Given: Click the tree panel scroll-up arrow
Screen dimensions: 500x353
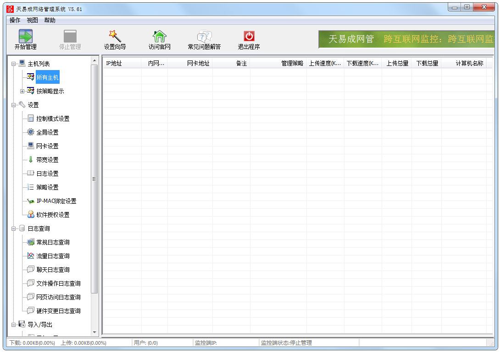Looking at the screenshot, I should [94, 60].
